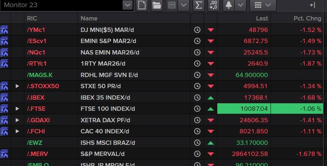The width and height of the screenshot is (327, 166).
Task: Open the dropdown next to the bell icon
Action: tap(240, 5)
